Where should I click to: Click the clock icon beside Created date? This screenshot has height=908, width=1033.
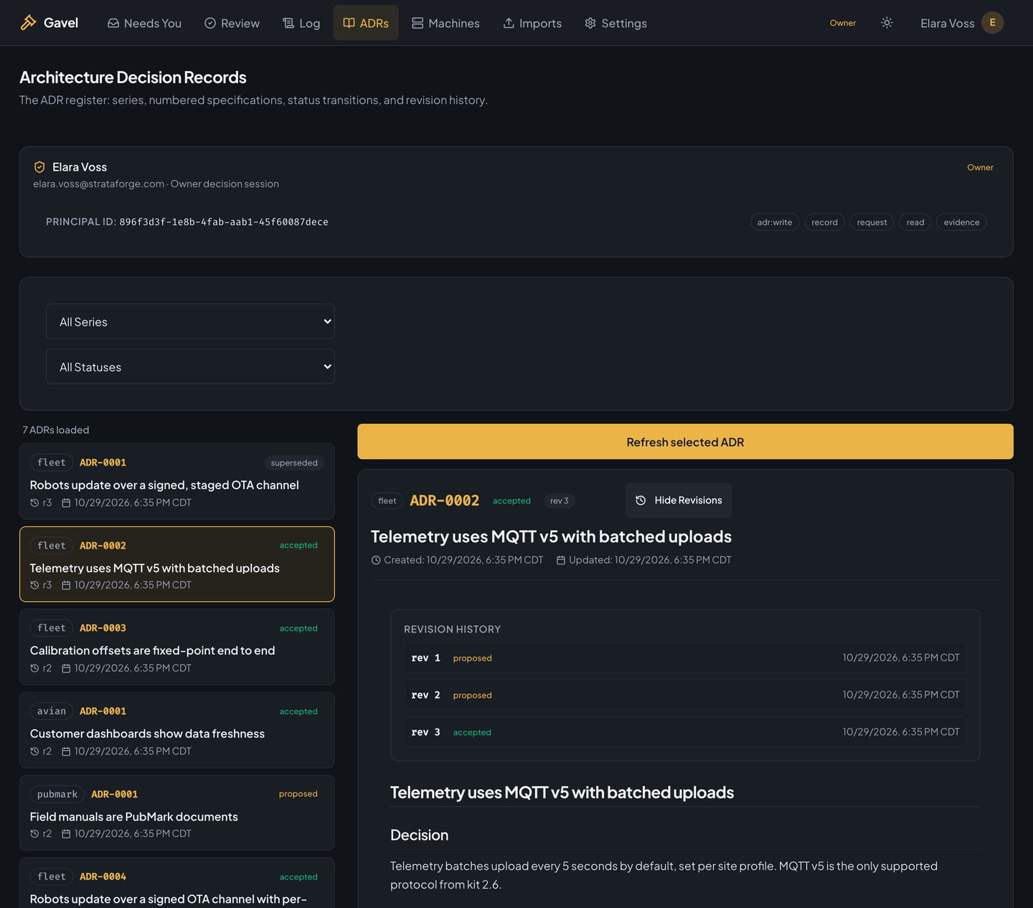[376, 560]
